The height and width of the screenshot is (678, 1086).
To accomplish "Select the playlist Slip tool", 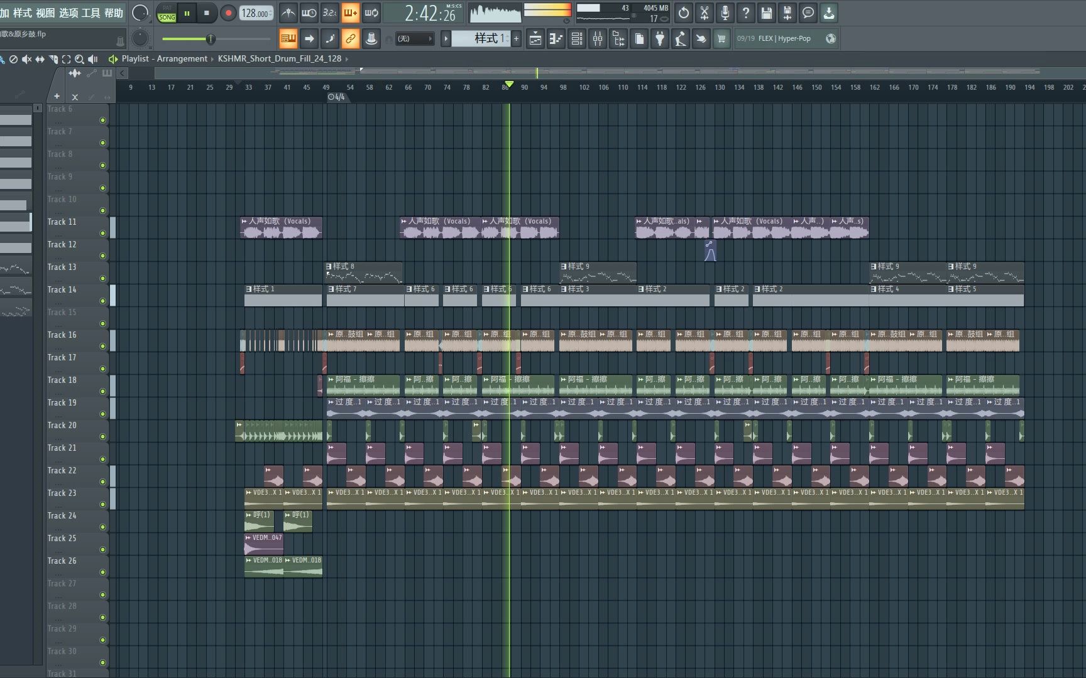I will pyautogui.click(x=40, y=59).
